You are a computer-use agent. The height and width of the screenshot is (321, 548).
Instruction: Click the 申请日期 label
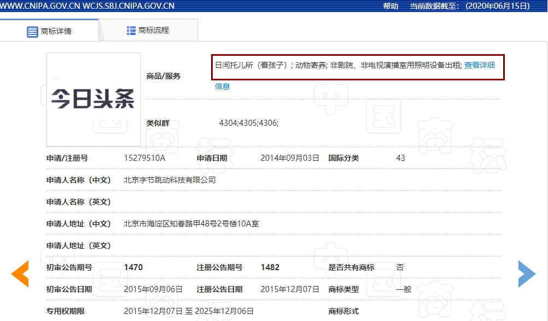(212, 158)
